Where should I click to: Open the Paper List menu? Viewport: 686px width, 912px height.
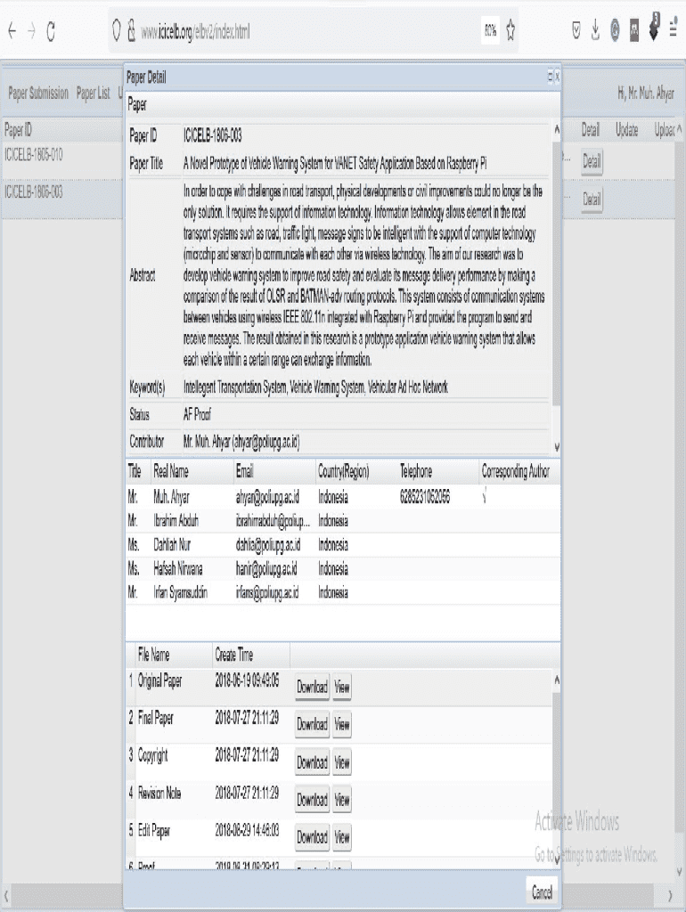pos(93,94)
